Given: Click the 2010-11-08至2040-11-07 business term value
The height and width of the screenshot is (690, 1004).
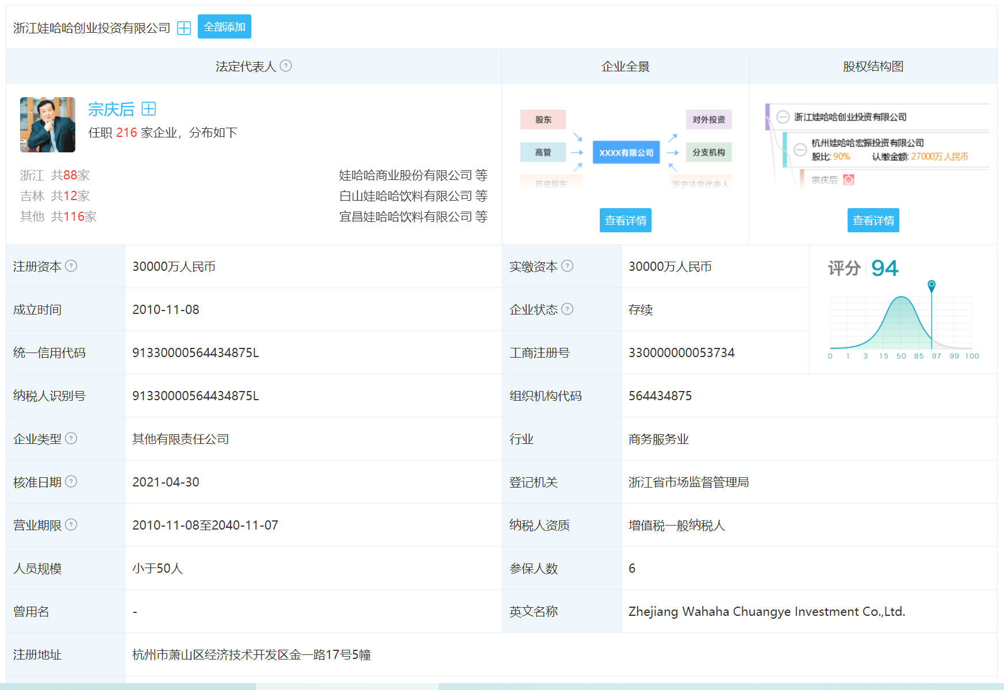Looking at the screenshot, I should [205, 525].
